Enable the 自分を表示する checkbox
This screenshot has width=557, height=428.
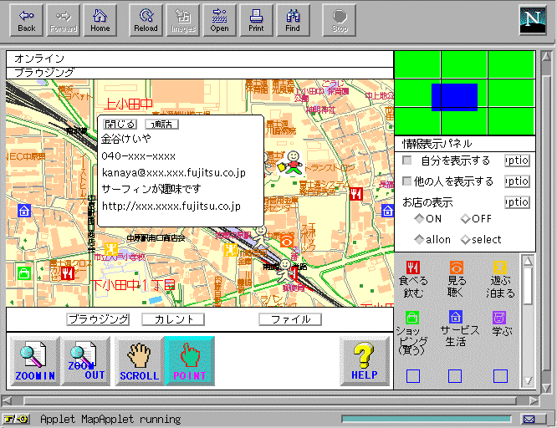(407, 160)
